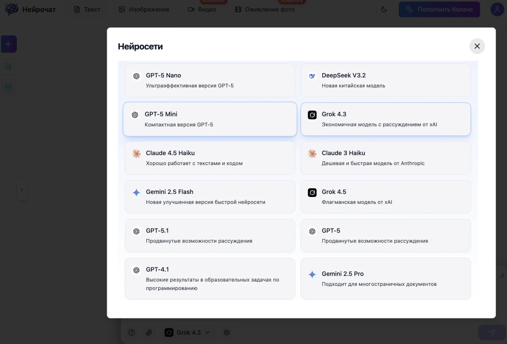This screenshot has width=507, height=344.
Task: Choose the GPT-5.1 model card
Action: [x=210, y=235]
